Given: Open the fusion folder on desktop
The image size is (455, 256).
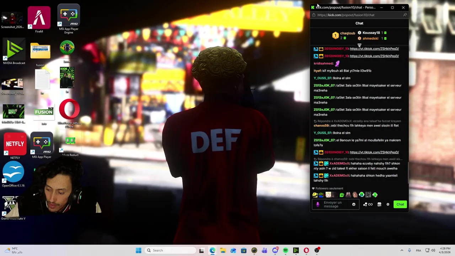Looking at the screenshot, I should pos(40,54).
